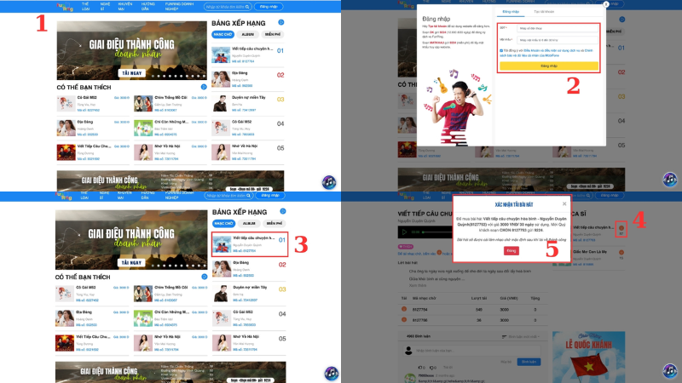Screen dimensions: 682x383
Task: Click Hủy bỏ beside the comment button
Action: (506, 362)
